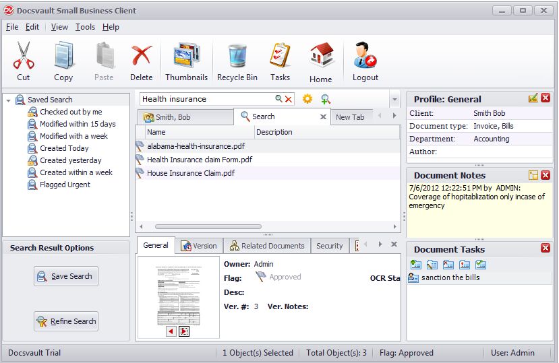Open the Tools menu
The height and width of the screenshot is (363, 559).
point(85,27)
